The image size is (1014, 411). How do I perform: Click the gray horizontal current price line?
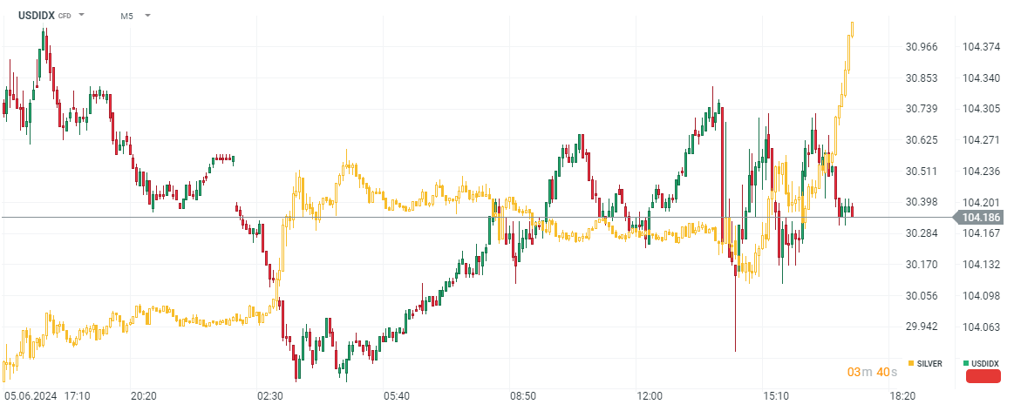[x=436, y=217]
